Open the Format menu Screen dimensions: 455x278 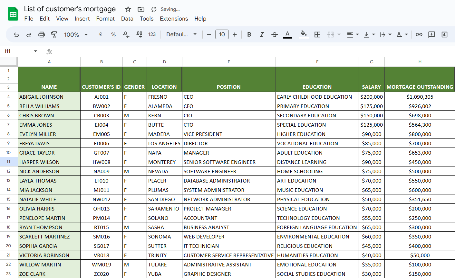pyautogui.click(x=105, y=19)
